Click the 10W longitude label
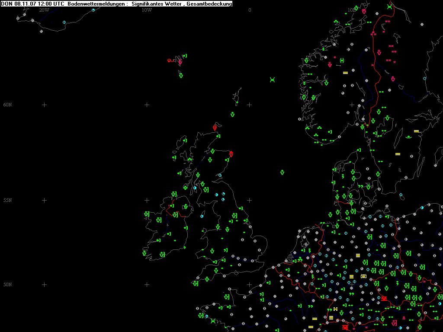Screen dimensions: 443x332 tap(147, 10)
